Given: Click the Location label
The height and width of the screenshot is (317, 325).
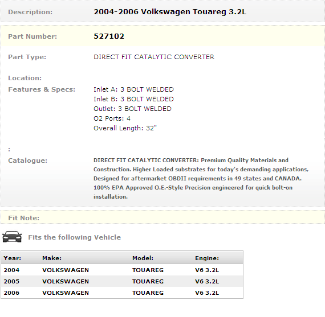Looking at the screenshot, I should click(25, 78).
